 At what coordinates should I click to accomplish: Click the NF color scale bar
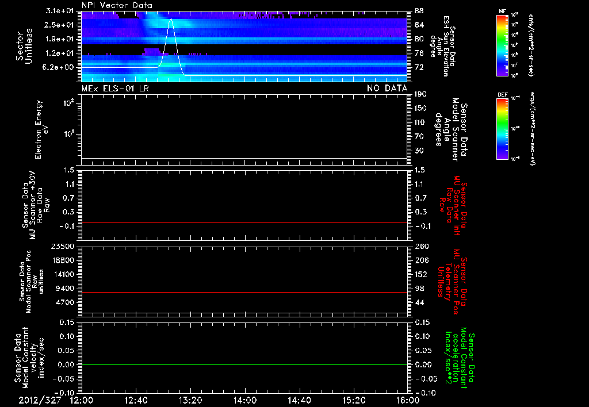[x=502, y=45]
